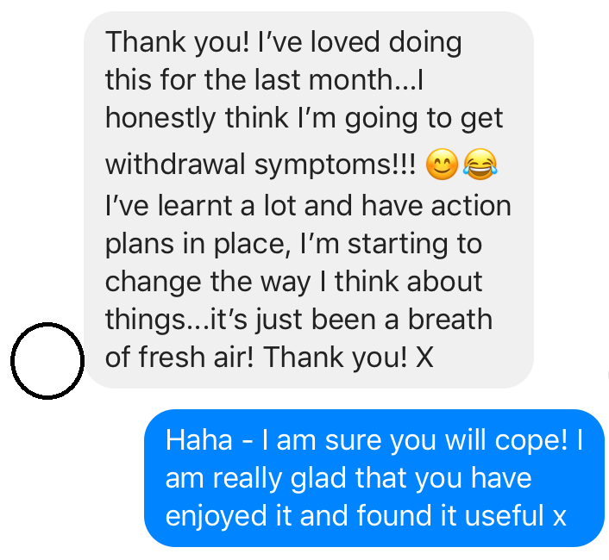The image size is (609, 560).
Task: Click "really glad" in the blue message
Action: [x=279, y=479]
